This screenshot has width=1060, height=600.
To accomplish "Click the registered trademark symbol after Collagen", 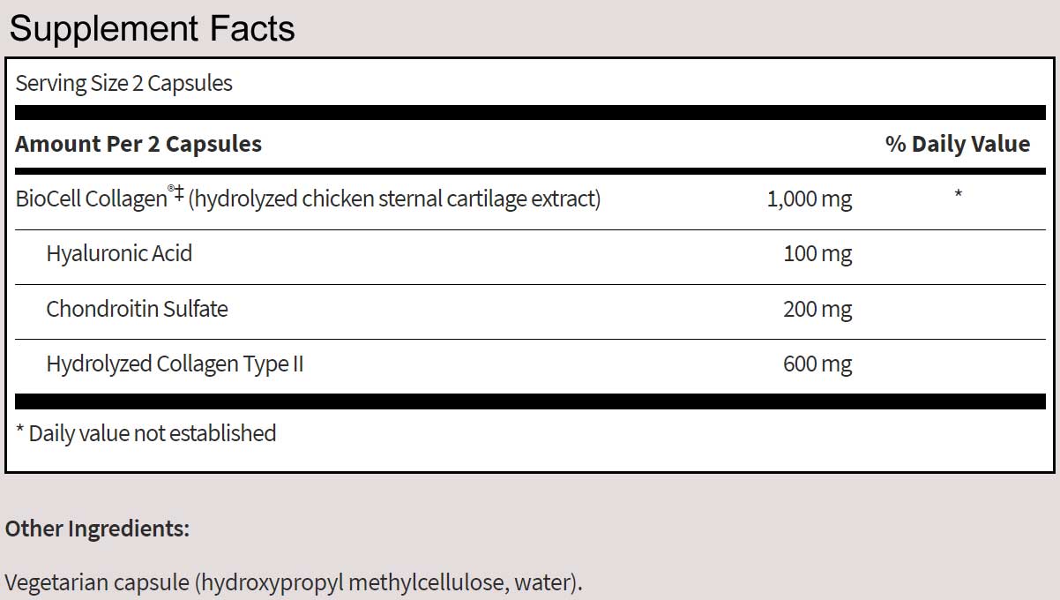I will [x=170, y=191].
